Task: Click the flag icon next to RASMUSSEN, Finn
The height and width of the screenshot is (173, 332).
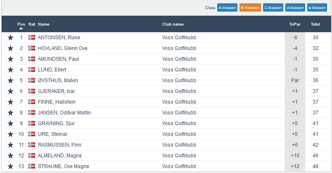Action: pyautogui.click(x=32, y=145)
